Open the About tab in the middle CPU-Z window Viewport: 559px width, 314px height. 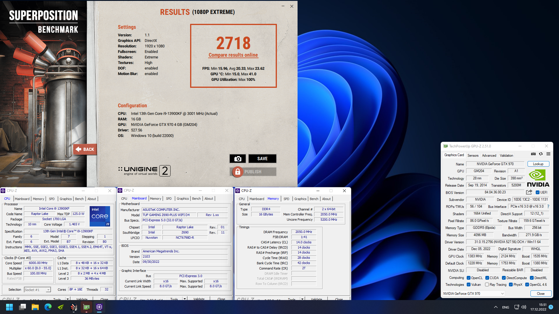pyautogui.click(x=209, y=199)
